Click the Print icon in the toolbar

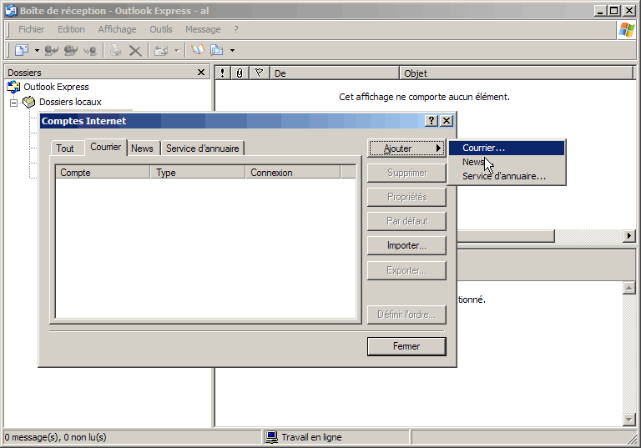[116, 51]
